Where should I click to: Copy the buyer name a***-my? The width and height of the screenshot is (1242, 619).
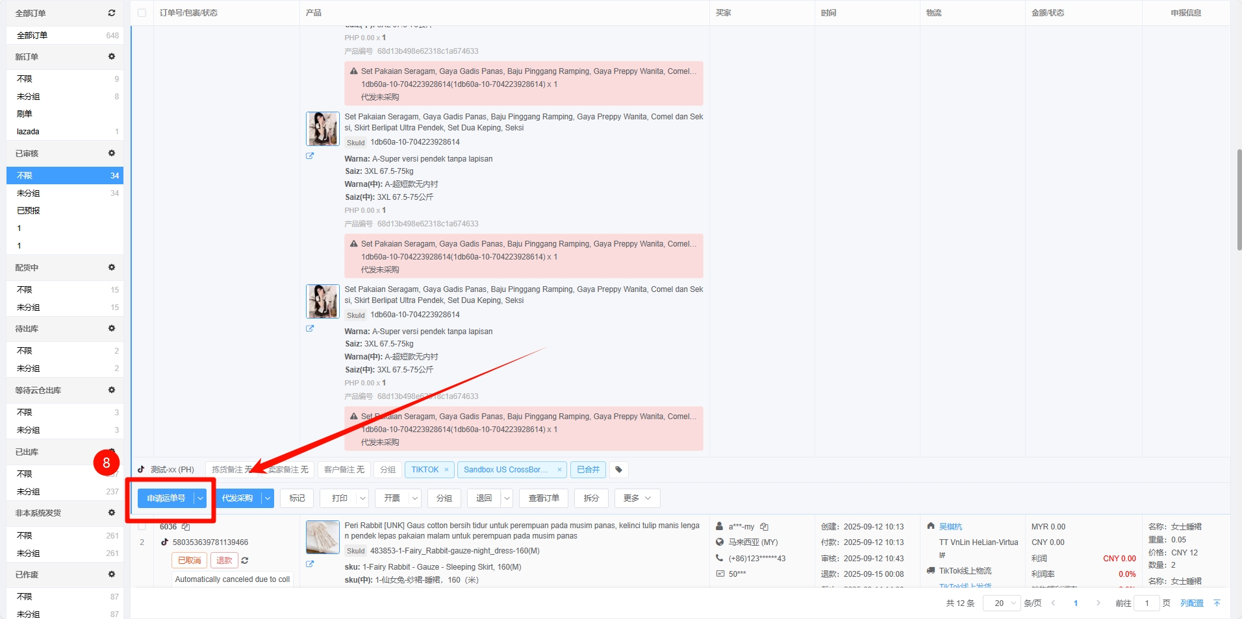765,527
